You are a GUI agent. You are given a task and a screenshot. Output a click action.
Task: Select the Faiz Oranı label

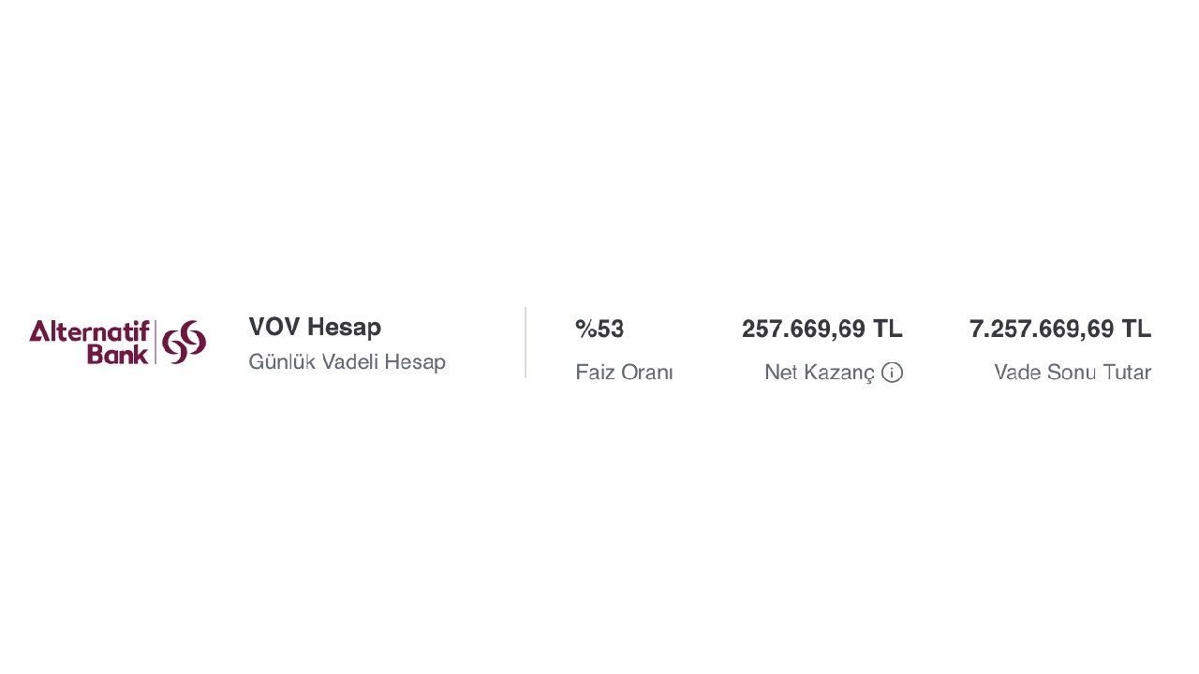point(624,373)
